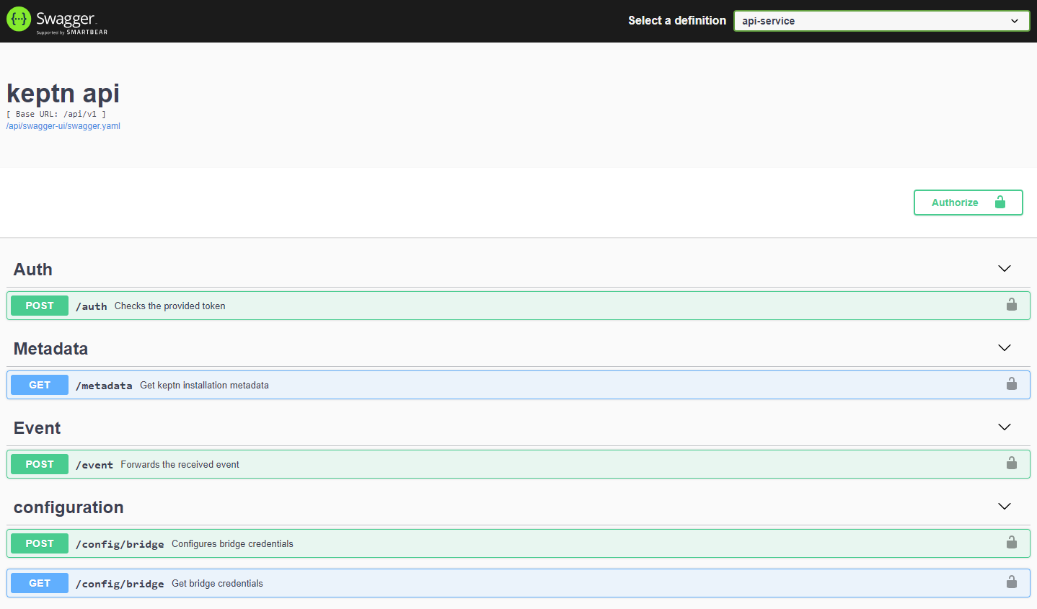Click the Auth section heading
This screenshot has height=609, width=1037.
[33, 270]
